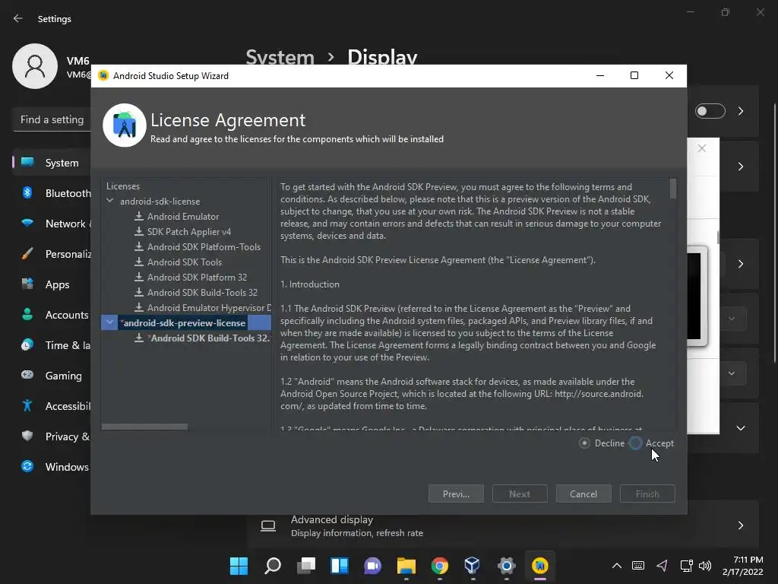
Task: Collapse the android-sdk-preview-license node
Action: pyautogui.click(x=109, y=322)
